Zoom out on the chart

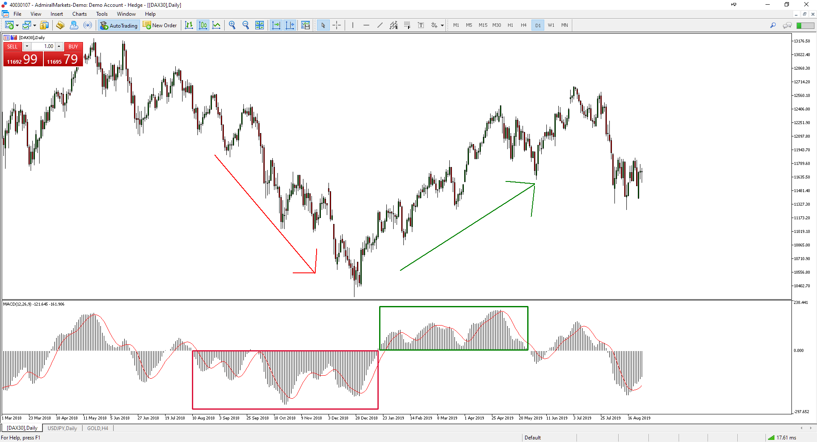click(x=246, y=25)
